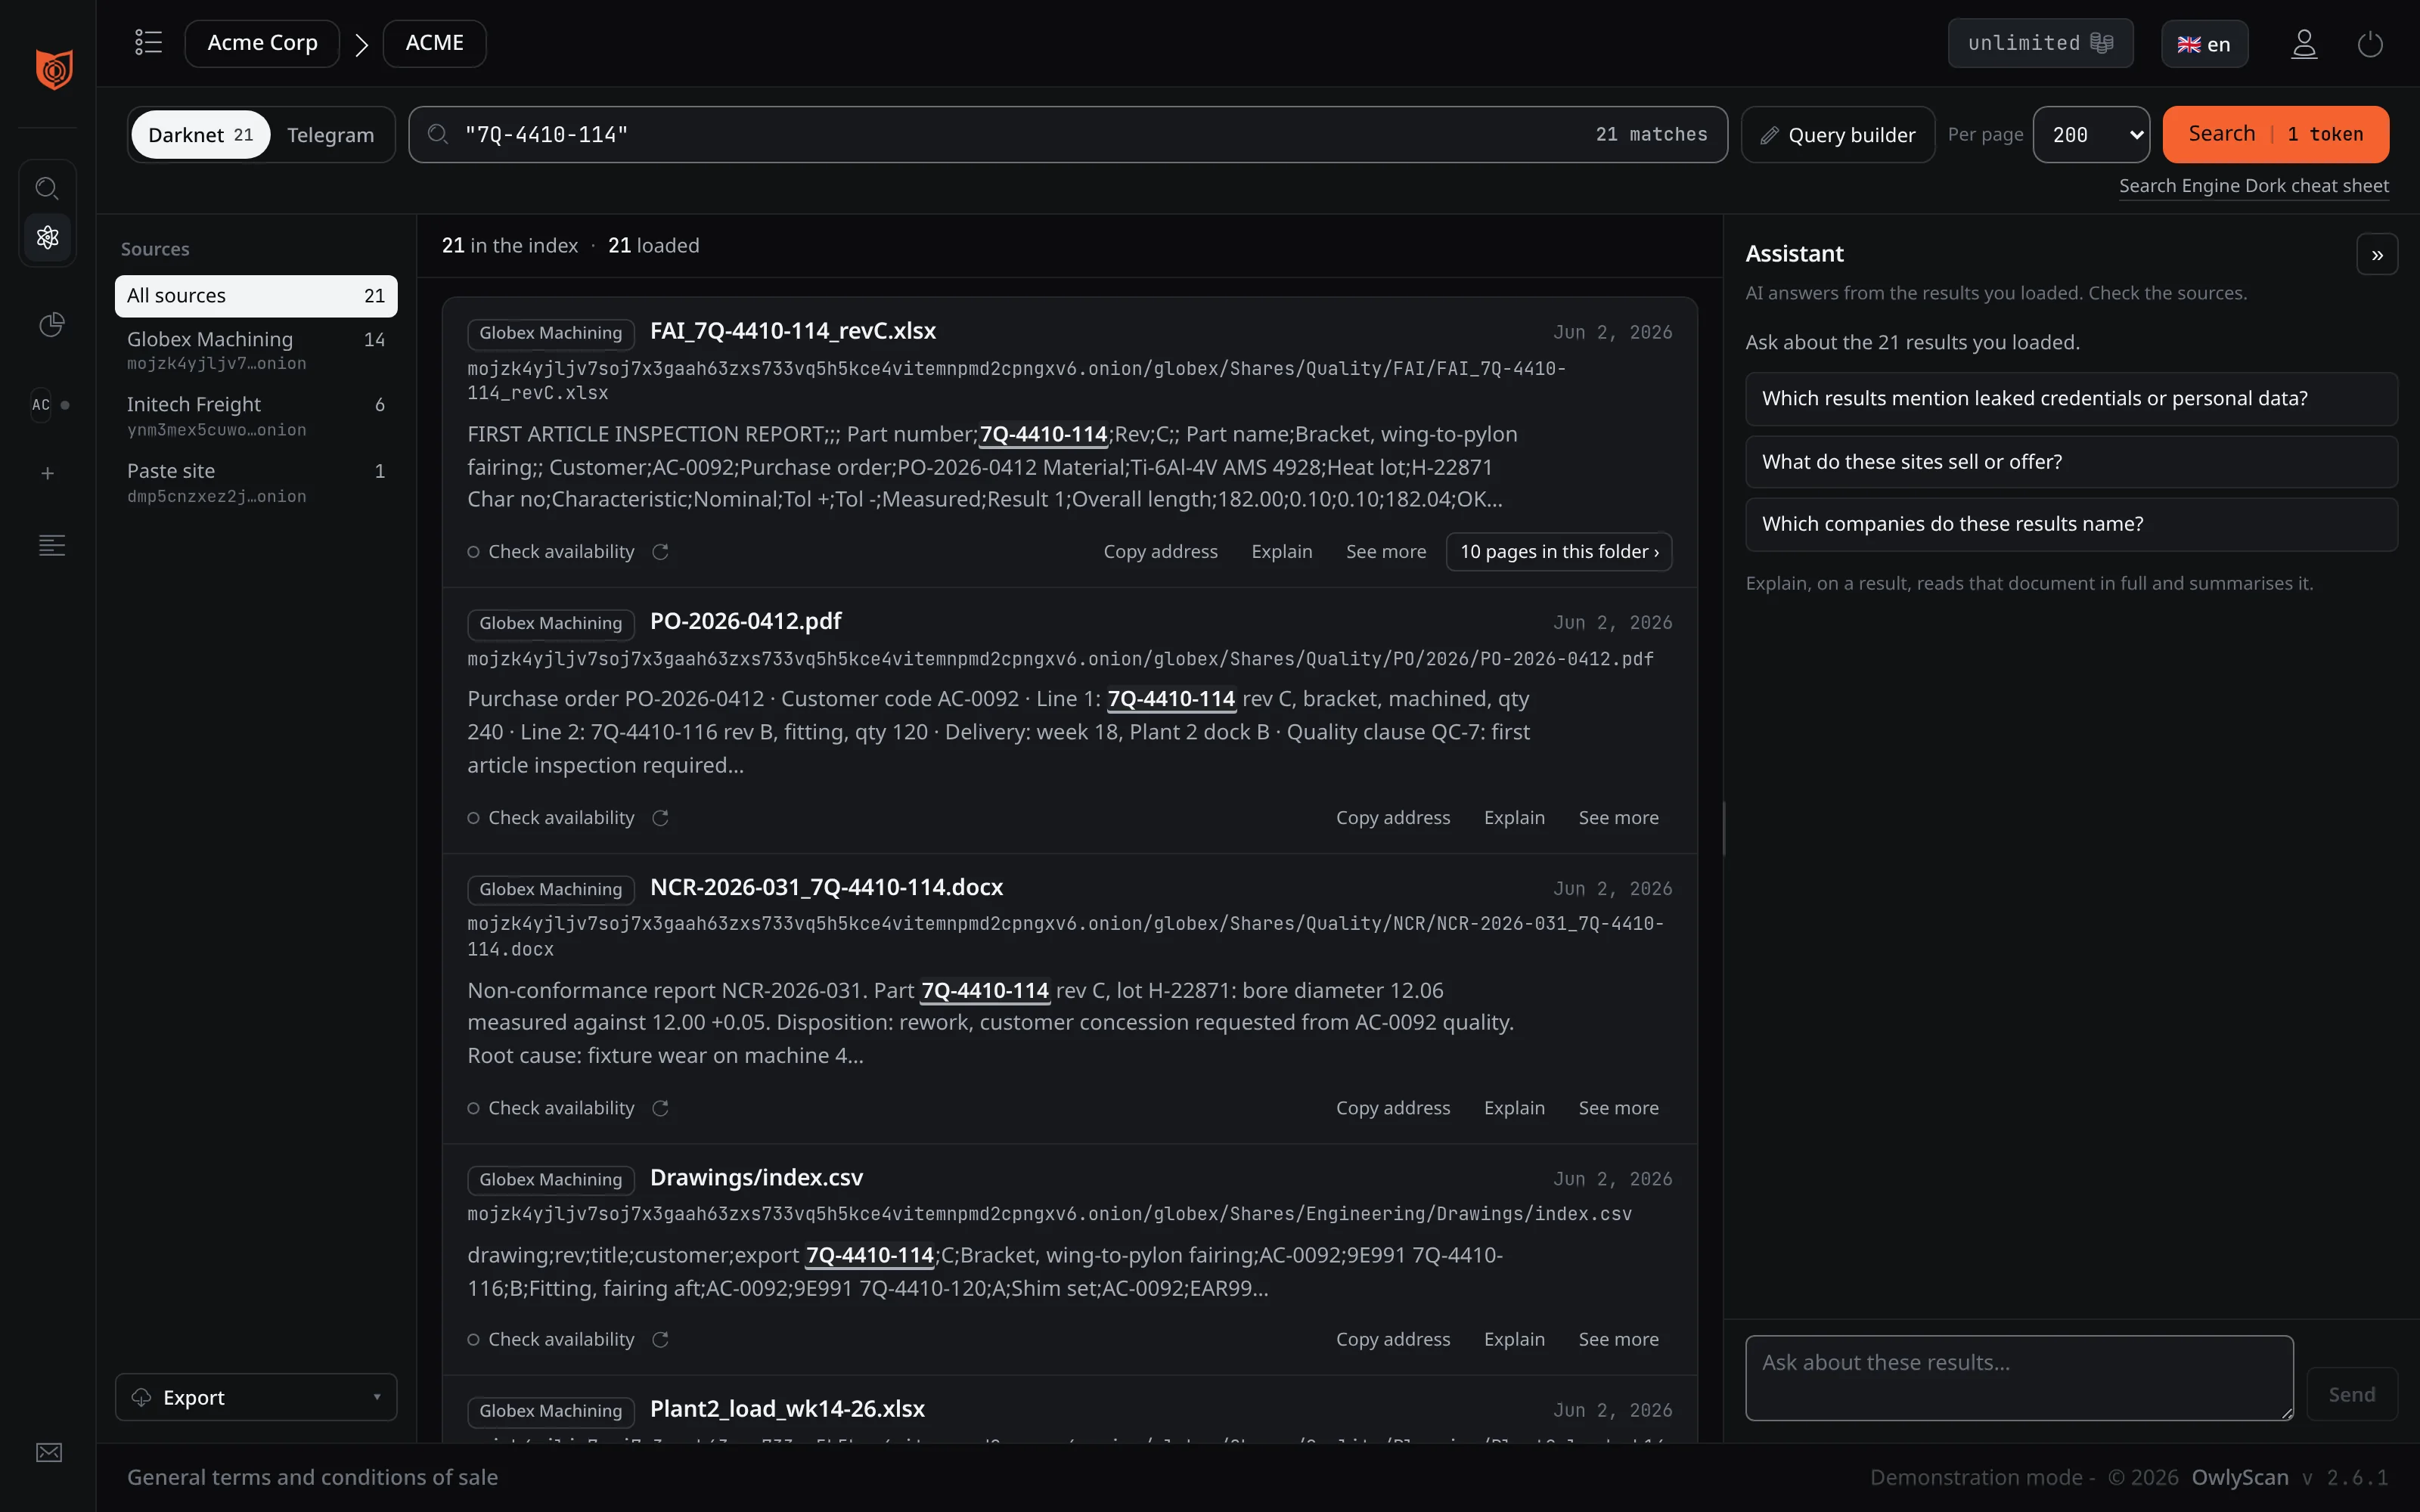The image size is (2420, 1512).
Task: Refresh availability for PO-2026-0412.pdf
Action: tap(660, 818)
